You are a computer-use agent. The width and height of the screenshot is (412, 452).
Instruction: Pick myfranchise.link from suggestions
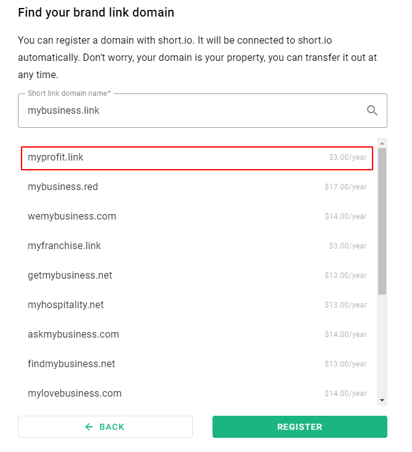(x=197, y=246)
